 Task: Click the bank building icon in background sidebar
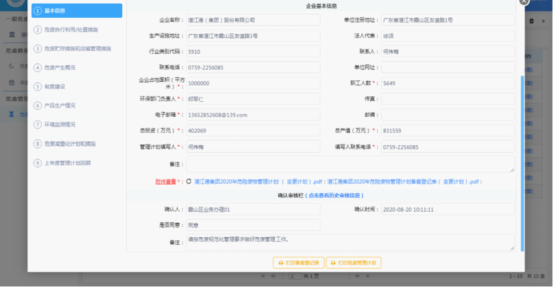pyautogui.click(x=12, y=34)
